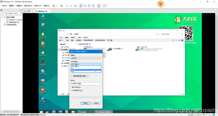Open the capacity 380 MB dropdown
Image resolution: width=218 pixels, height=116 pixels.
pos(86,58)
